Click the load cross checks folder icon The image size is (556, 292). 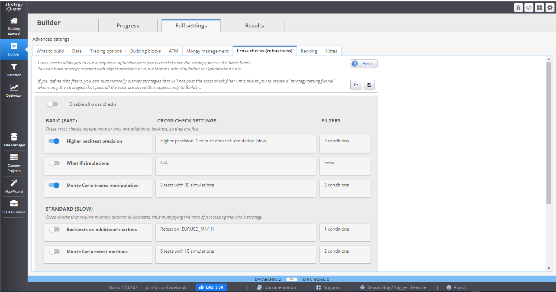coord(356,85)
